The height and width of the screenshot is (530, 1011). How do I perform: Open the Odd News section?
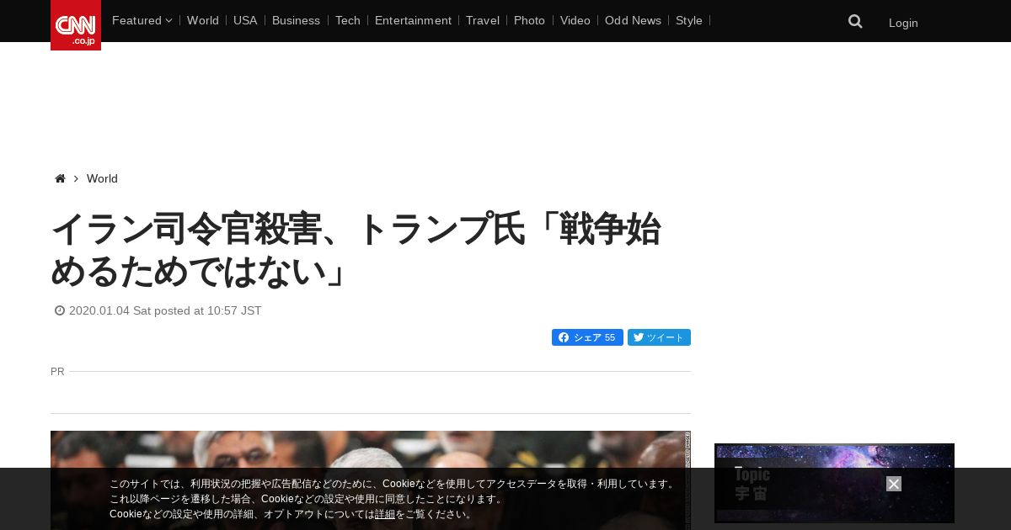[x=633, y=20]
